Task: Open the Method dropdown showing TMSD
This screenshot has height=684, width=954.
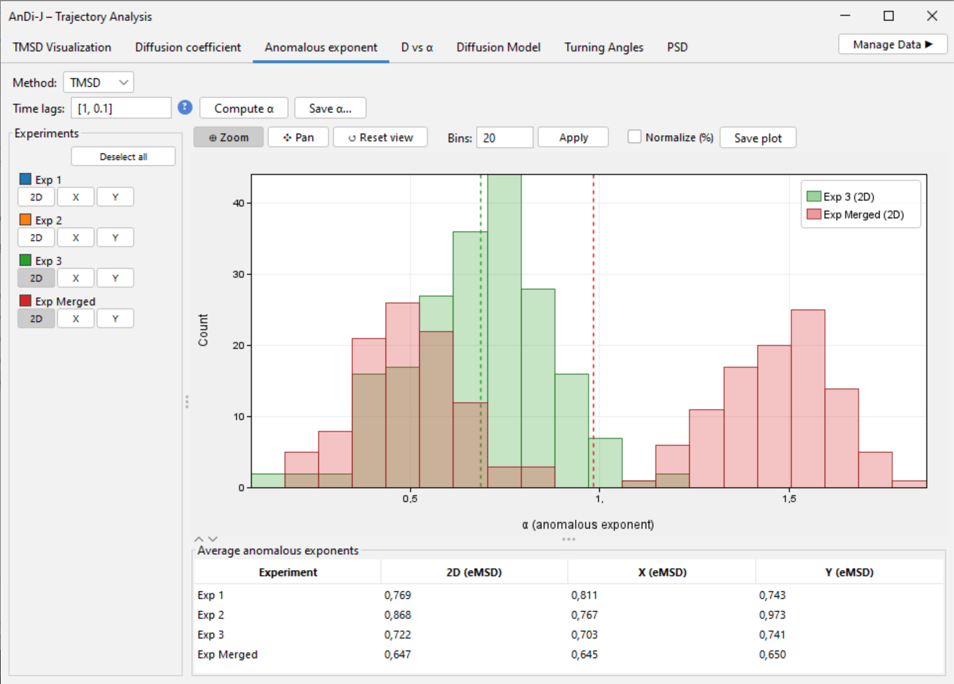Action: point(99,82)
